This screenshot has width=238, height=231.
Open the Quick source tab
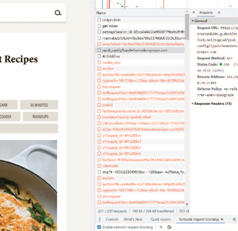160,219
